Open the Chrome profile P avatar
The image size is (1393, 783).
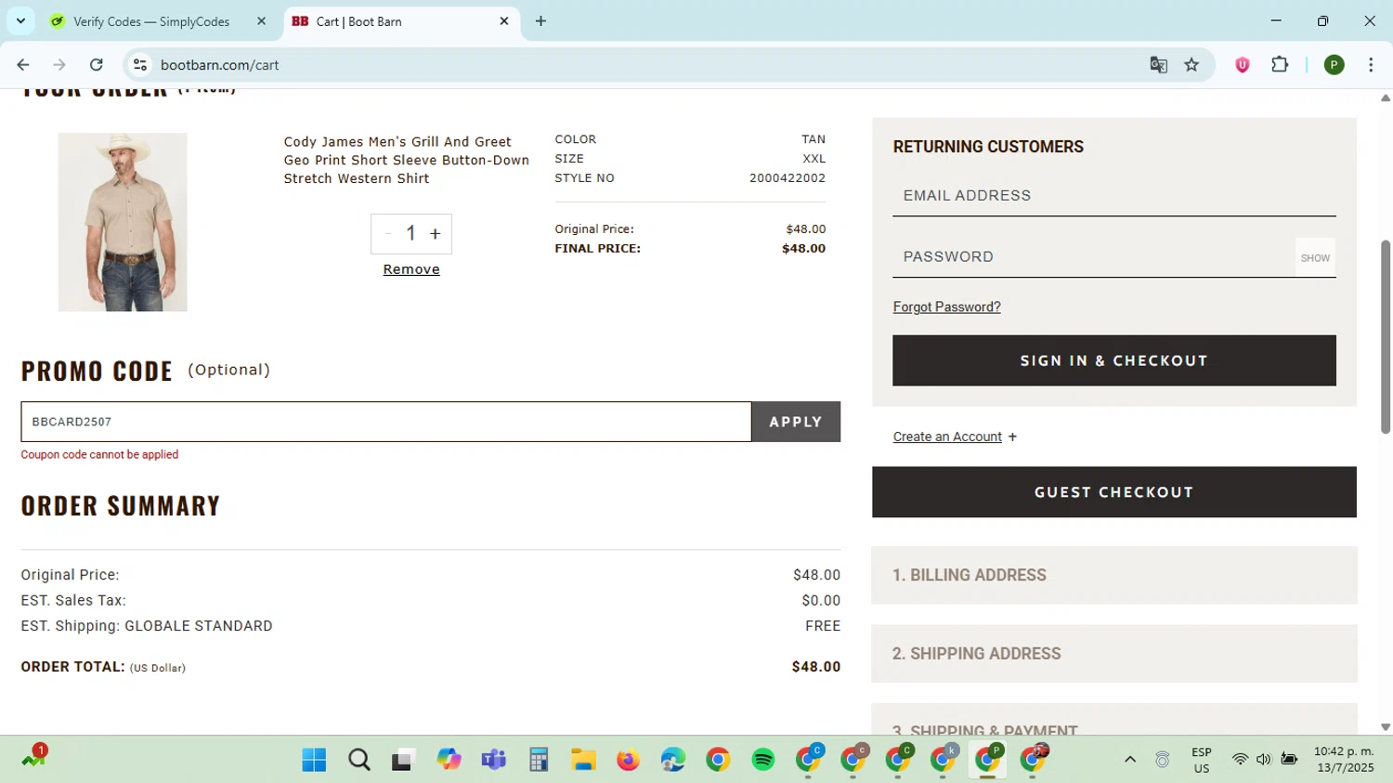pyautogui.click(x=1334, y=65)
